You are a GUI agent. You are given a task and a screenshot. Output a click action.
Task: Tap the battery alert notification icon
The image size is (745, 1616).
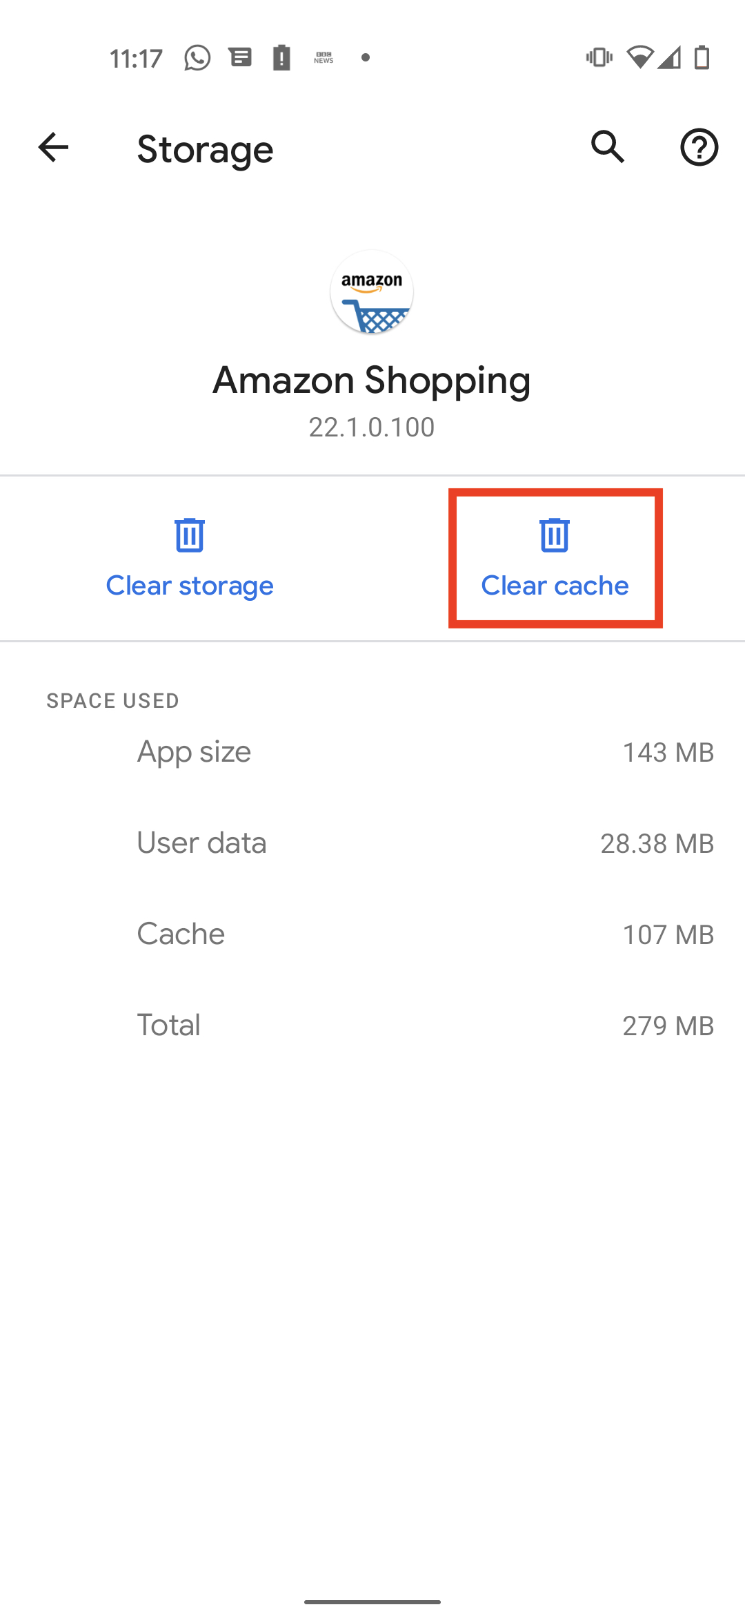pyautogui.click(x=281, y=58)
